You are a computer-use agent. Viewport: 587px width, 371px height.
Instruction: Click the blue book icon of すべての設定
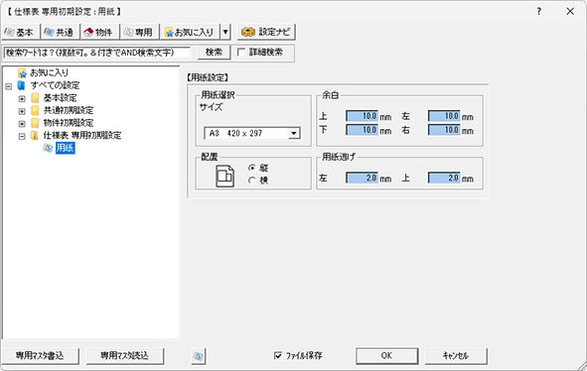click(x=21, y=85)
